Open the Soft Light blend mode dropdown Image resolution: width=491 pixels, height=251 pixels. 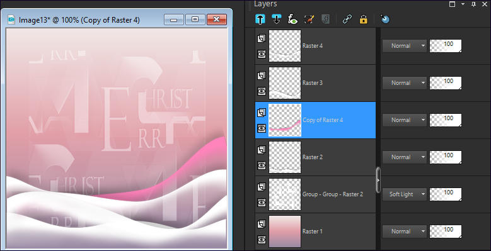(x=404, y=194)
